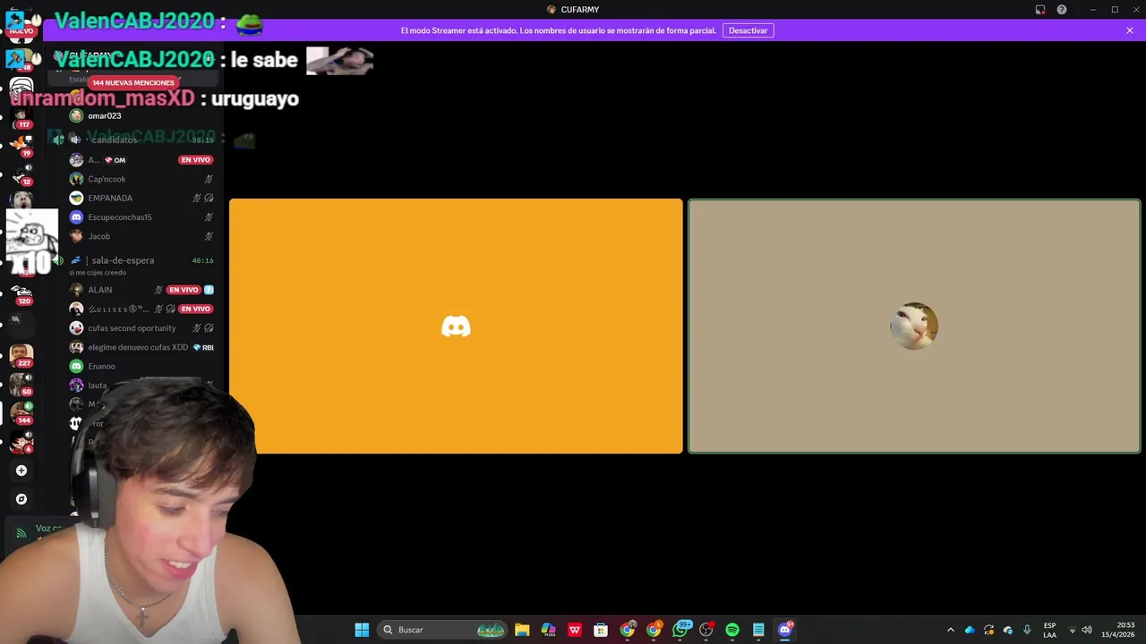Screen dimensions: 1146x644
Task: Dismiss the purple Streamer mode banner
Action: pyautogui.click(x=1130, y=30)
